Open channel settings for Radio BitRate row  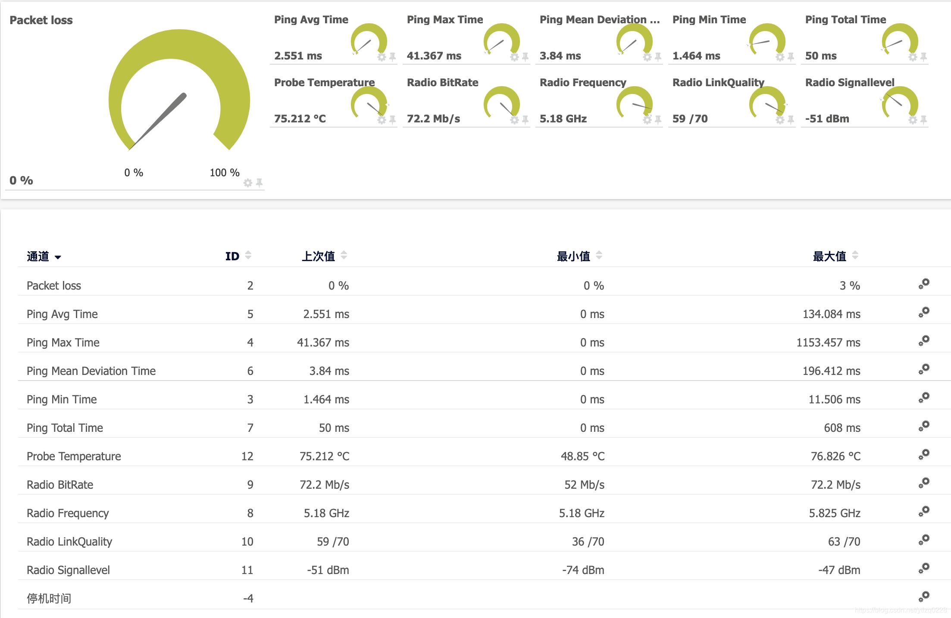924,483
